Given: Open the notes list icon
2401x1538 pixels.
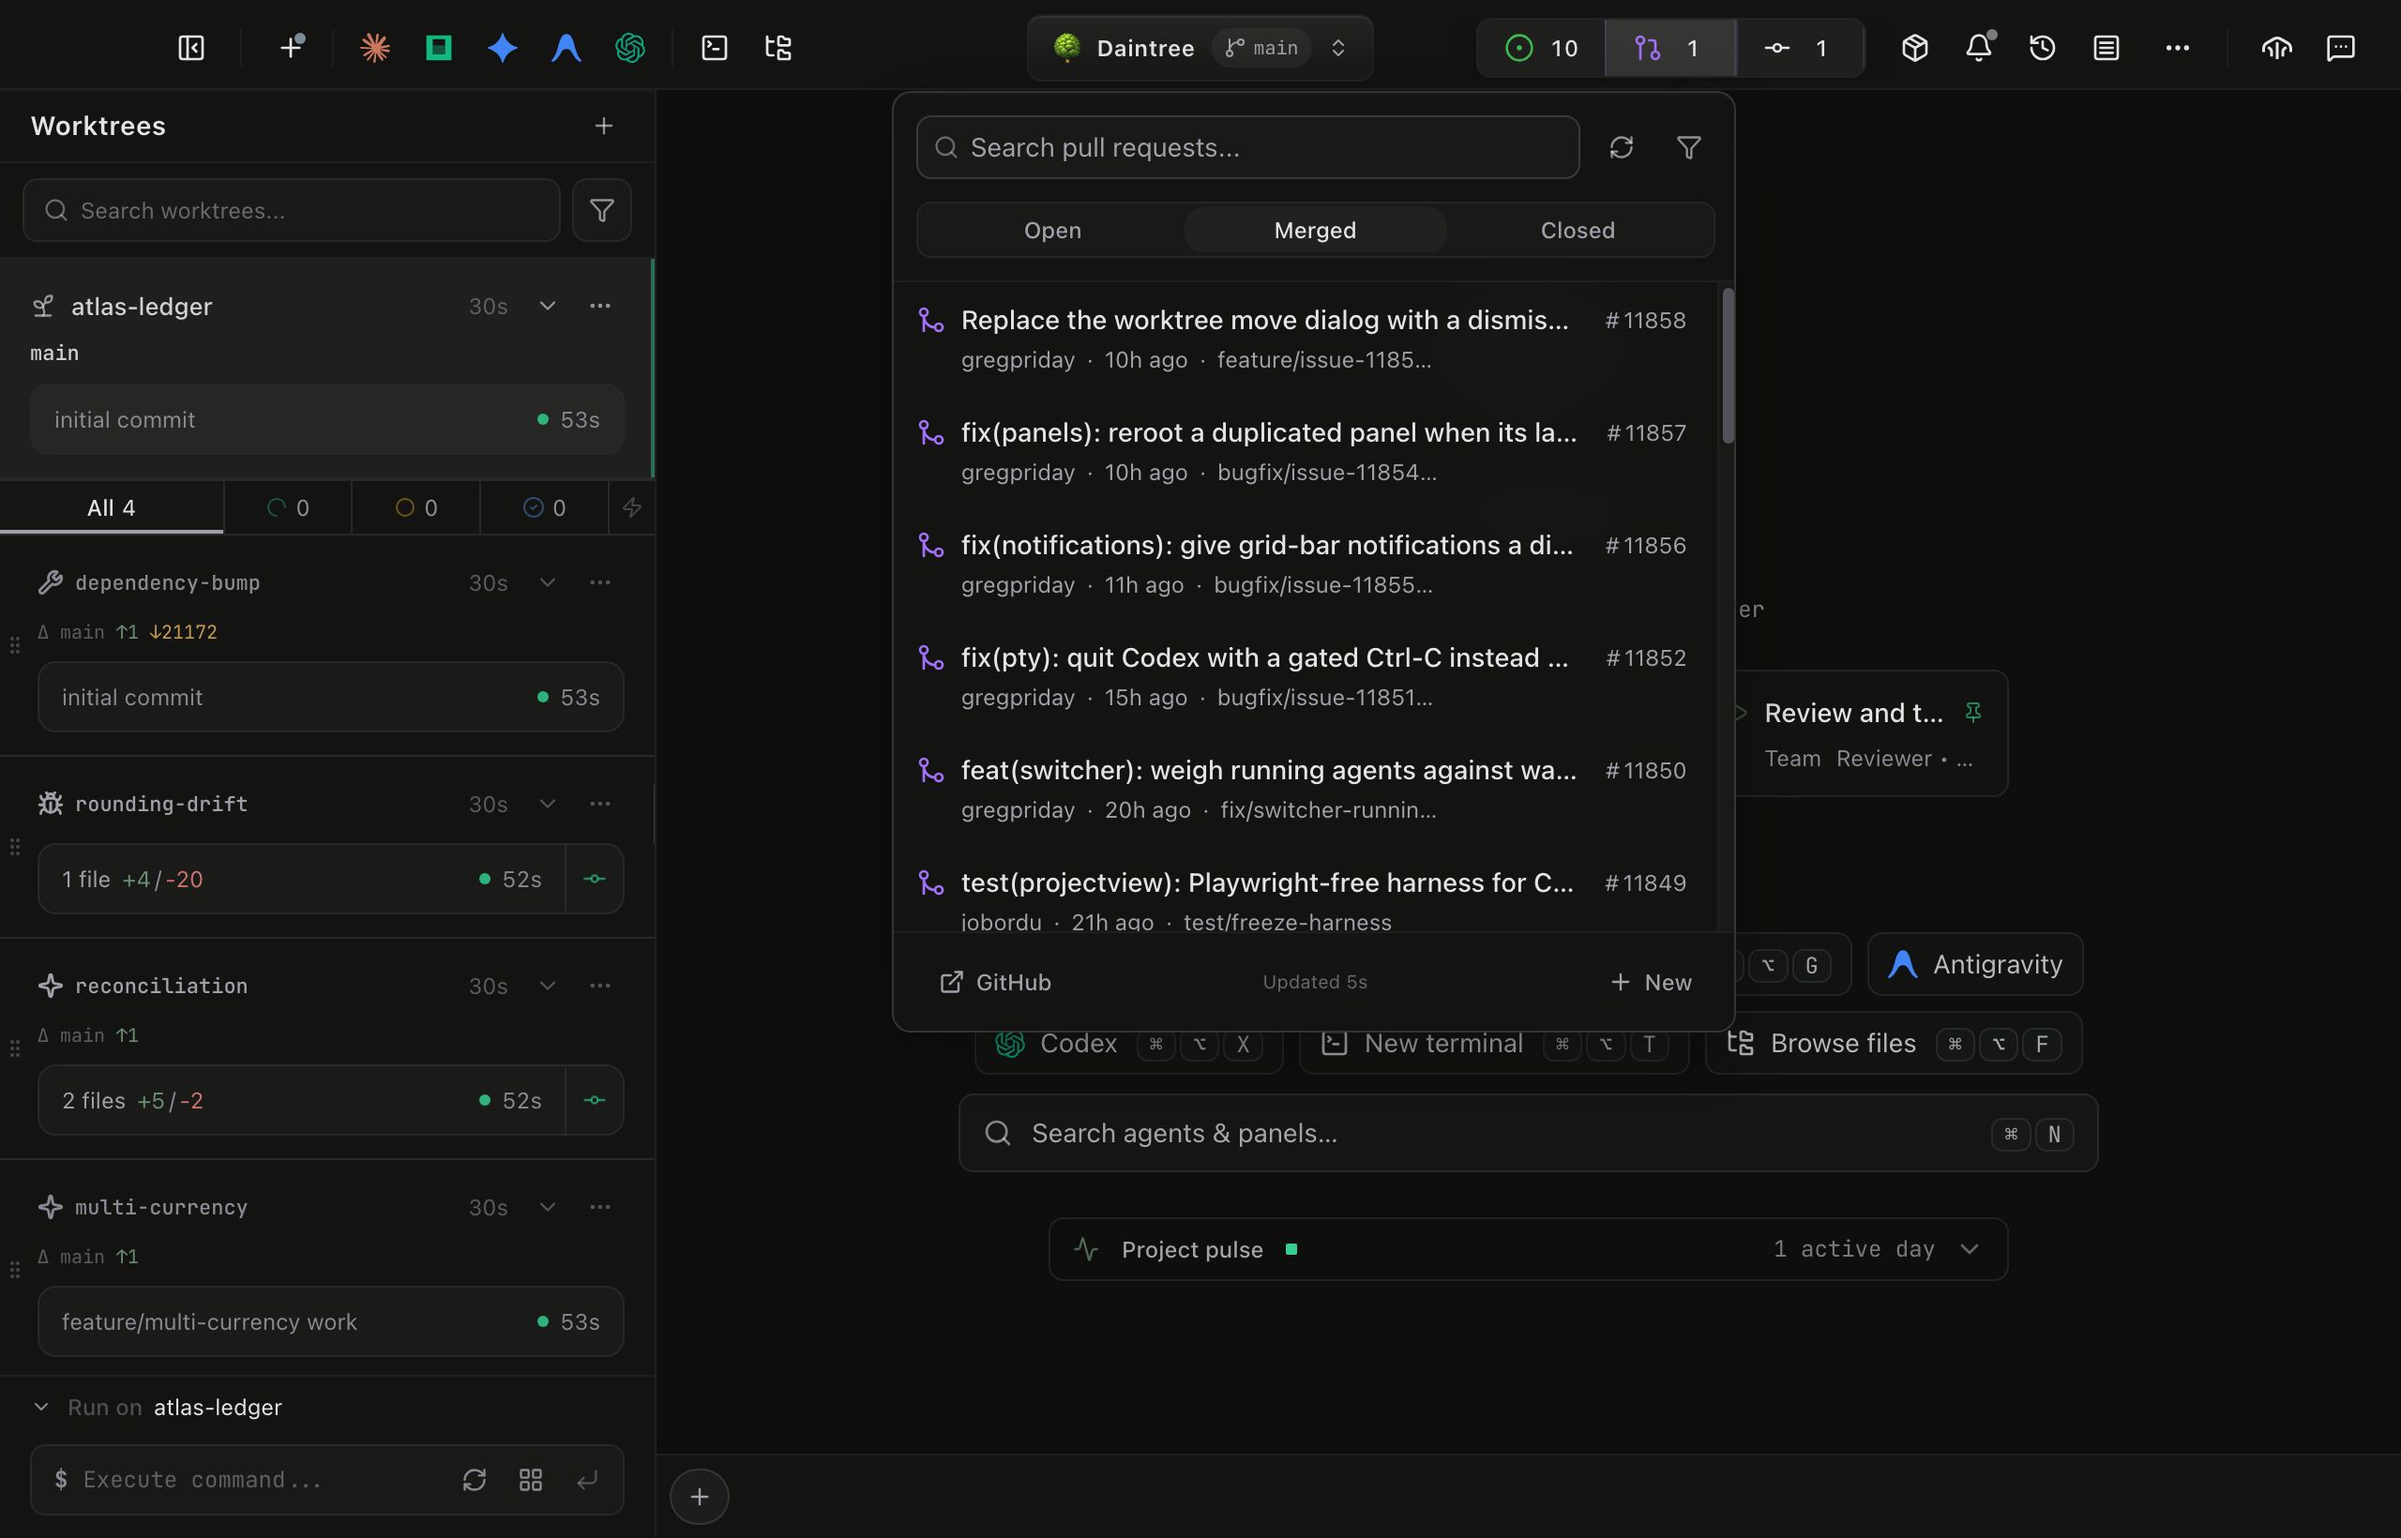Looking at the screenshot, I should (x=2107, y=48).
